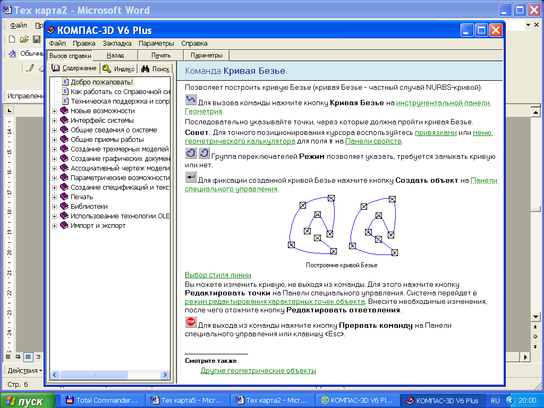Expand Общие приемы работы node
544x408 pixels.
55,140
